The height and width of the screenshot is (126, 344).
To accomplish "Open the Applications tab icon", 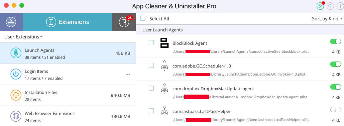I will [x=11, y=22].
